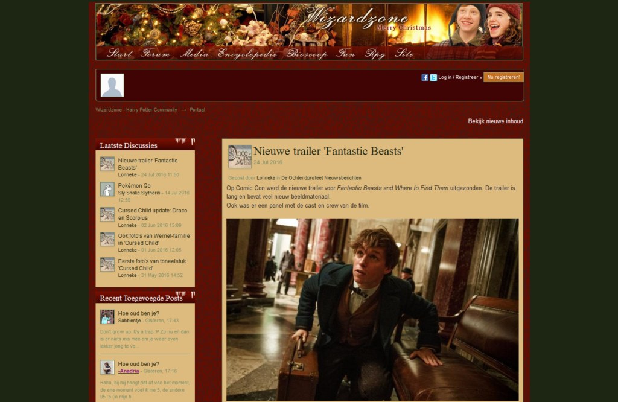Click -Anadria's avatar in recent posts
Image resolution: width=618 pixels, height=402 pixels.
[107, 367]
